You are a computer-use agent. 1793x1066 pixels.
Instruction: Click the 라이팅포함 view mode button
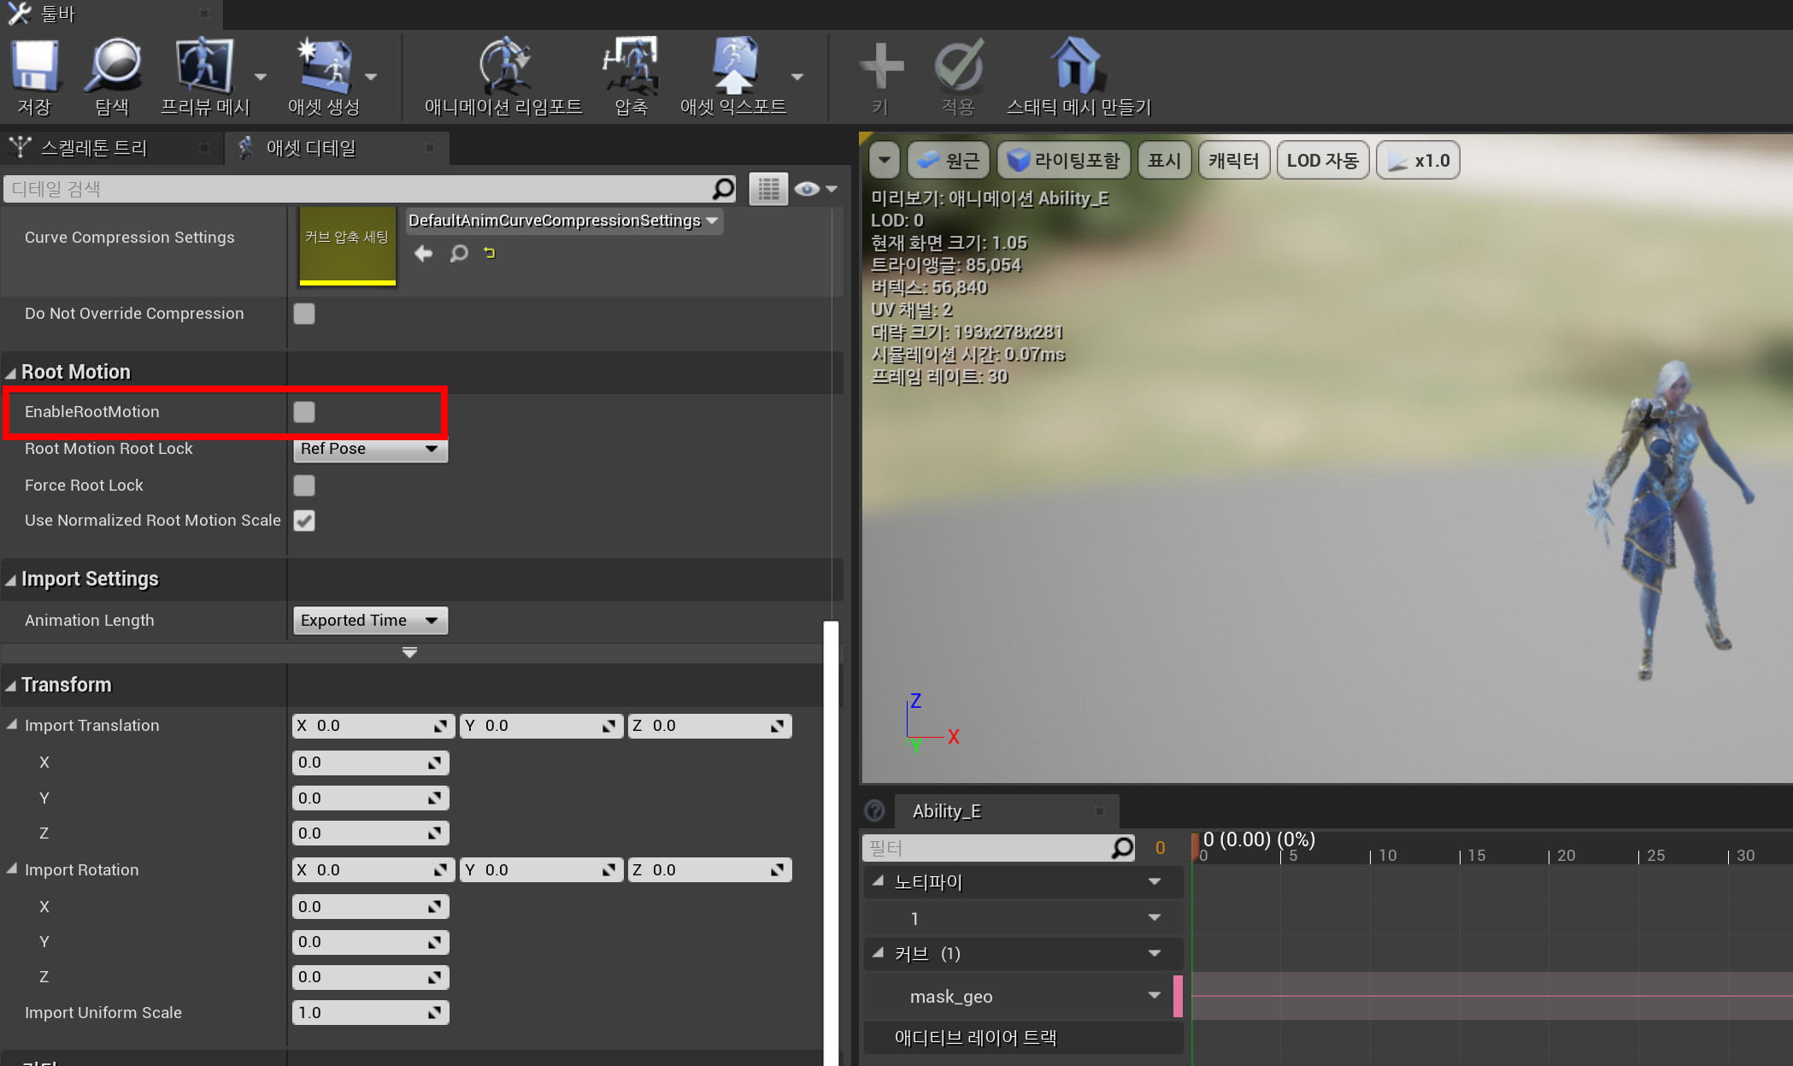[1063, 161]
